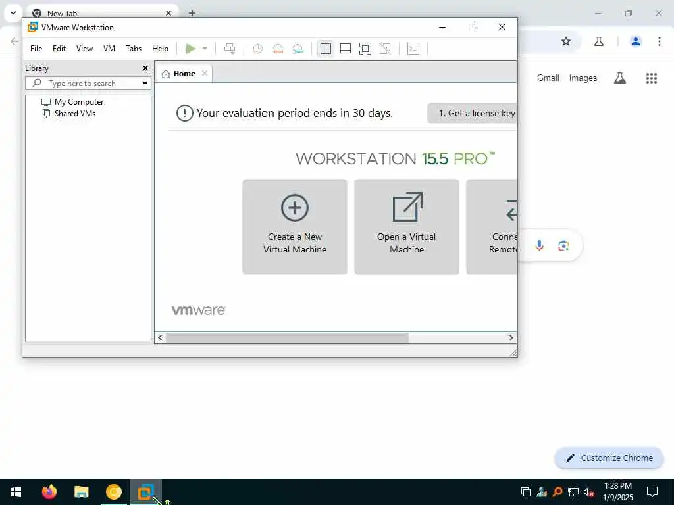Open the power options dropdown arrow

(x=205, y=49)
